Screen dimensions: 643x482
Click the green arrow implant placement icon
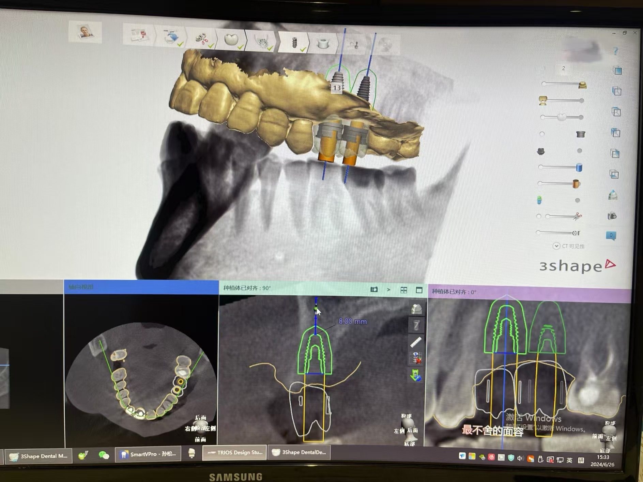416,376
